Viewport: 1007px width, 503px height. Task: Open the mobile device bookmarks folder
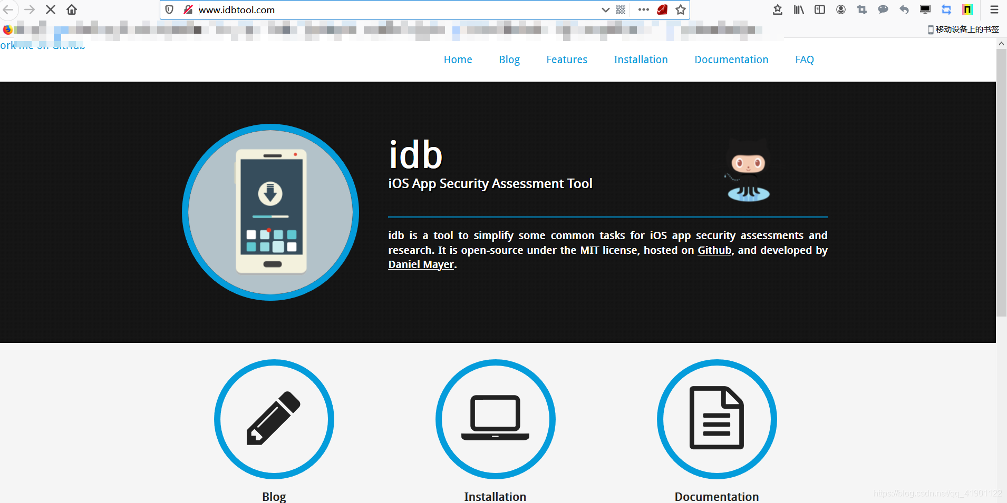[963, 29]
